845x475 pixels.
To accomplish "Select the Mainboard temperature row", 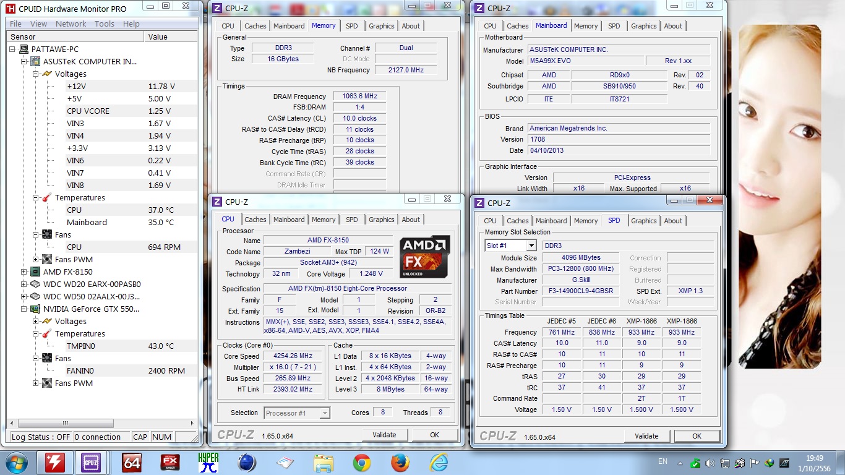I will (131, 222).
